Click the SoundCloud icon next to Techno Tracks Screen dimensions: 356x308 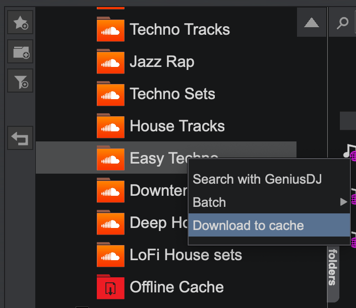coord(110,31)
